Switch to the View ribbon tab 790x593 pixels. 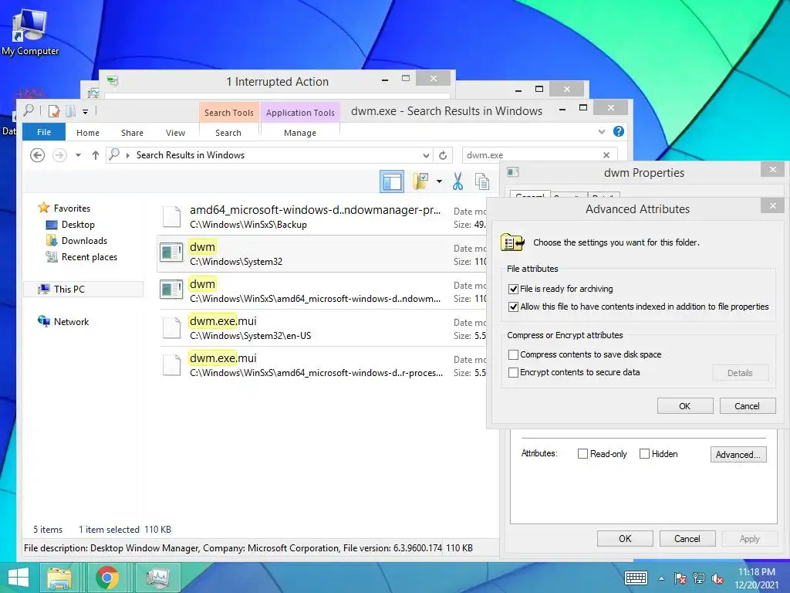point(175,133)
